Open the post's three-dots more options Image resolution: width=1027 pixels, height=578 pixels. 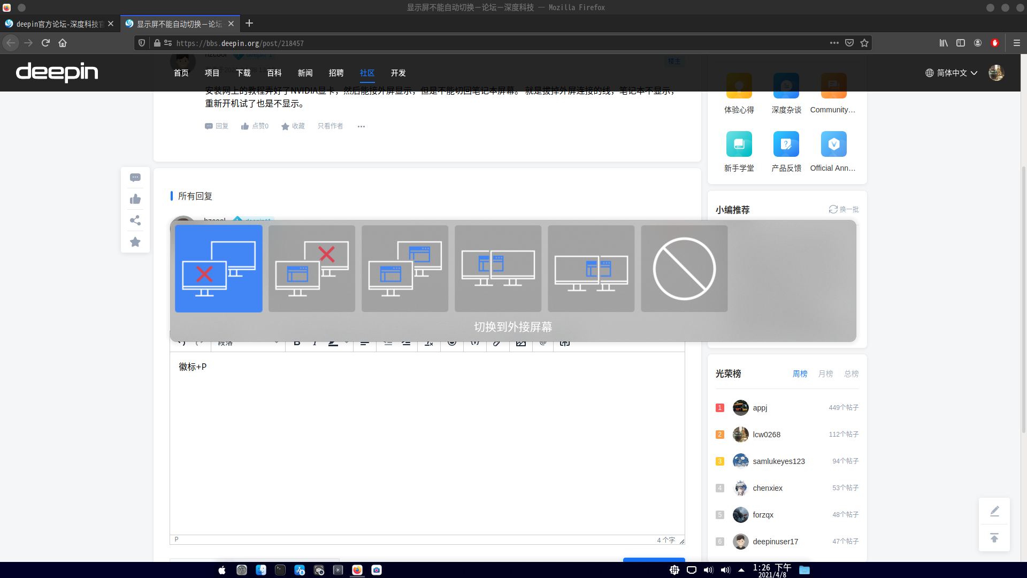coord(361,126)
